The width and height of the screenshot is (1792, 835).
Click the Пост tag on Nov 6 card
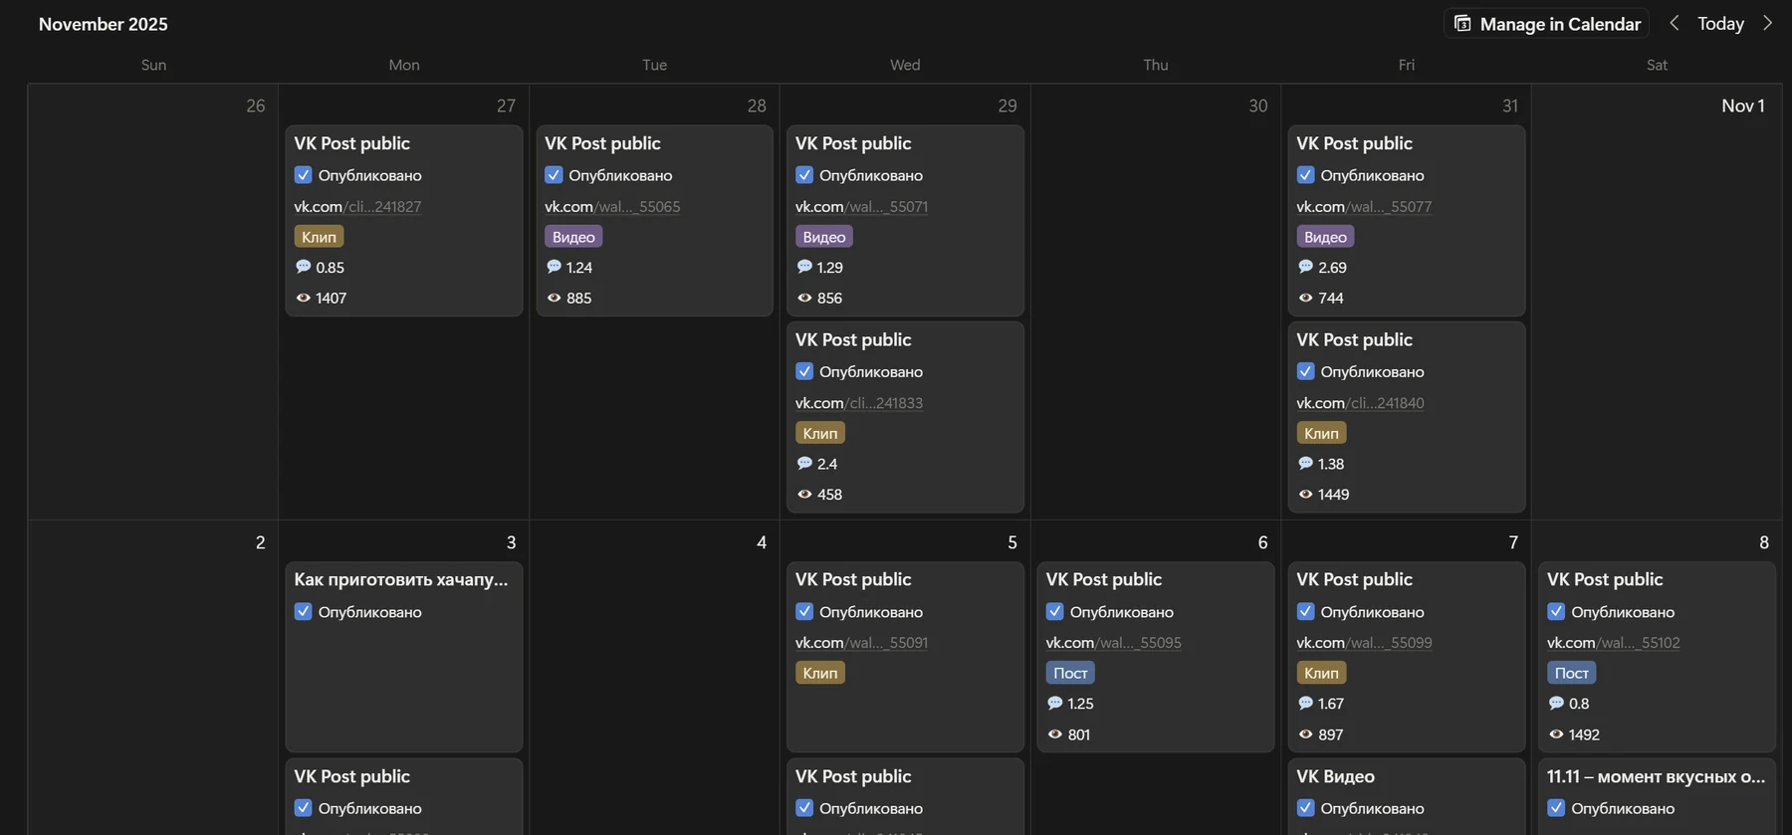(1070, 673)
